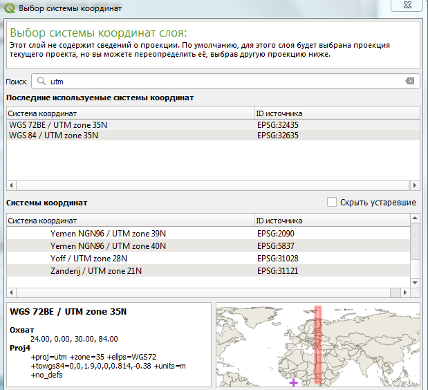Clear the search text with the X icon
This screenshot has height=390, width=428.
coord(410,81)
